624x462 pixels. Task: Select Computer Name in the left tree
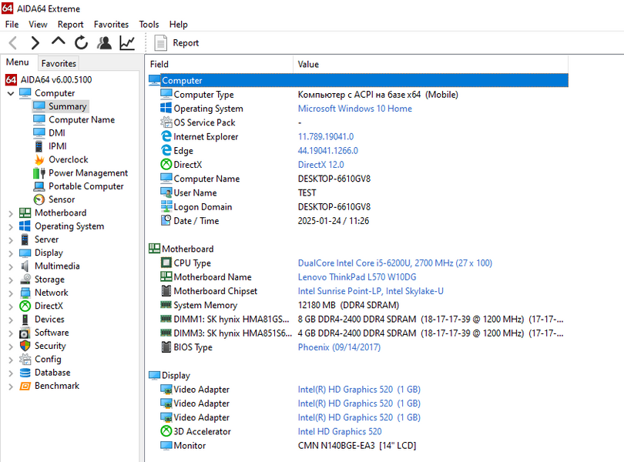coord(82,120)
